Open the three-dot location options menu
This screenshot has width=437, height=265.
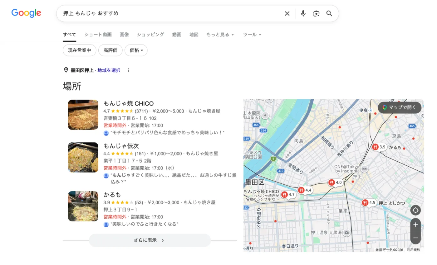[x=129, y=70]
